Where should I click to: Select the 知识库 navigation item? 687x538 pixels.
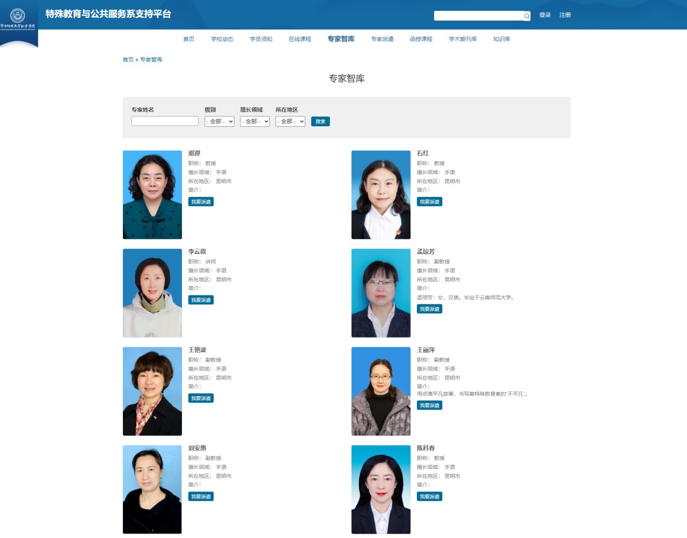tap(501, 39)
